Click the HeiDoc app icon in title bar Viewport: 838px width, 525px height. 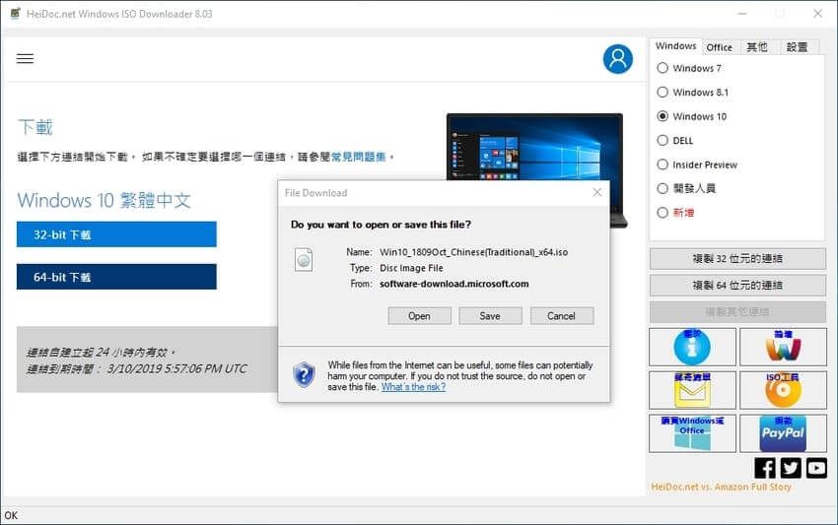(16, 14)
